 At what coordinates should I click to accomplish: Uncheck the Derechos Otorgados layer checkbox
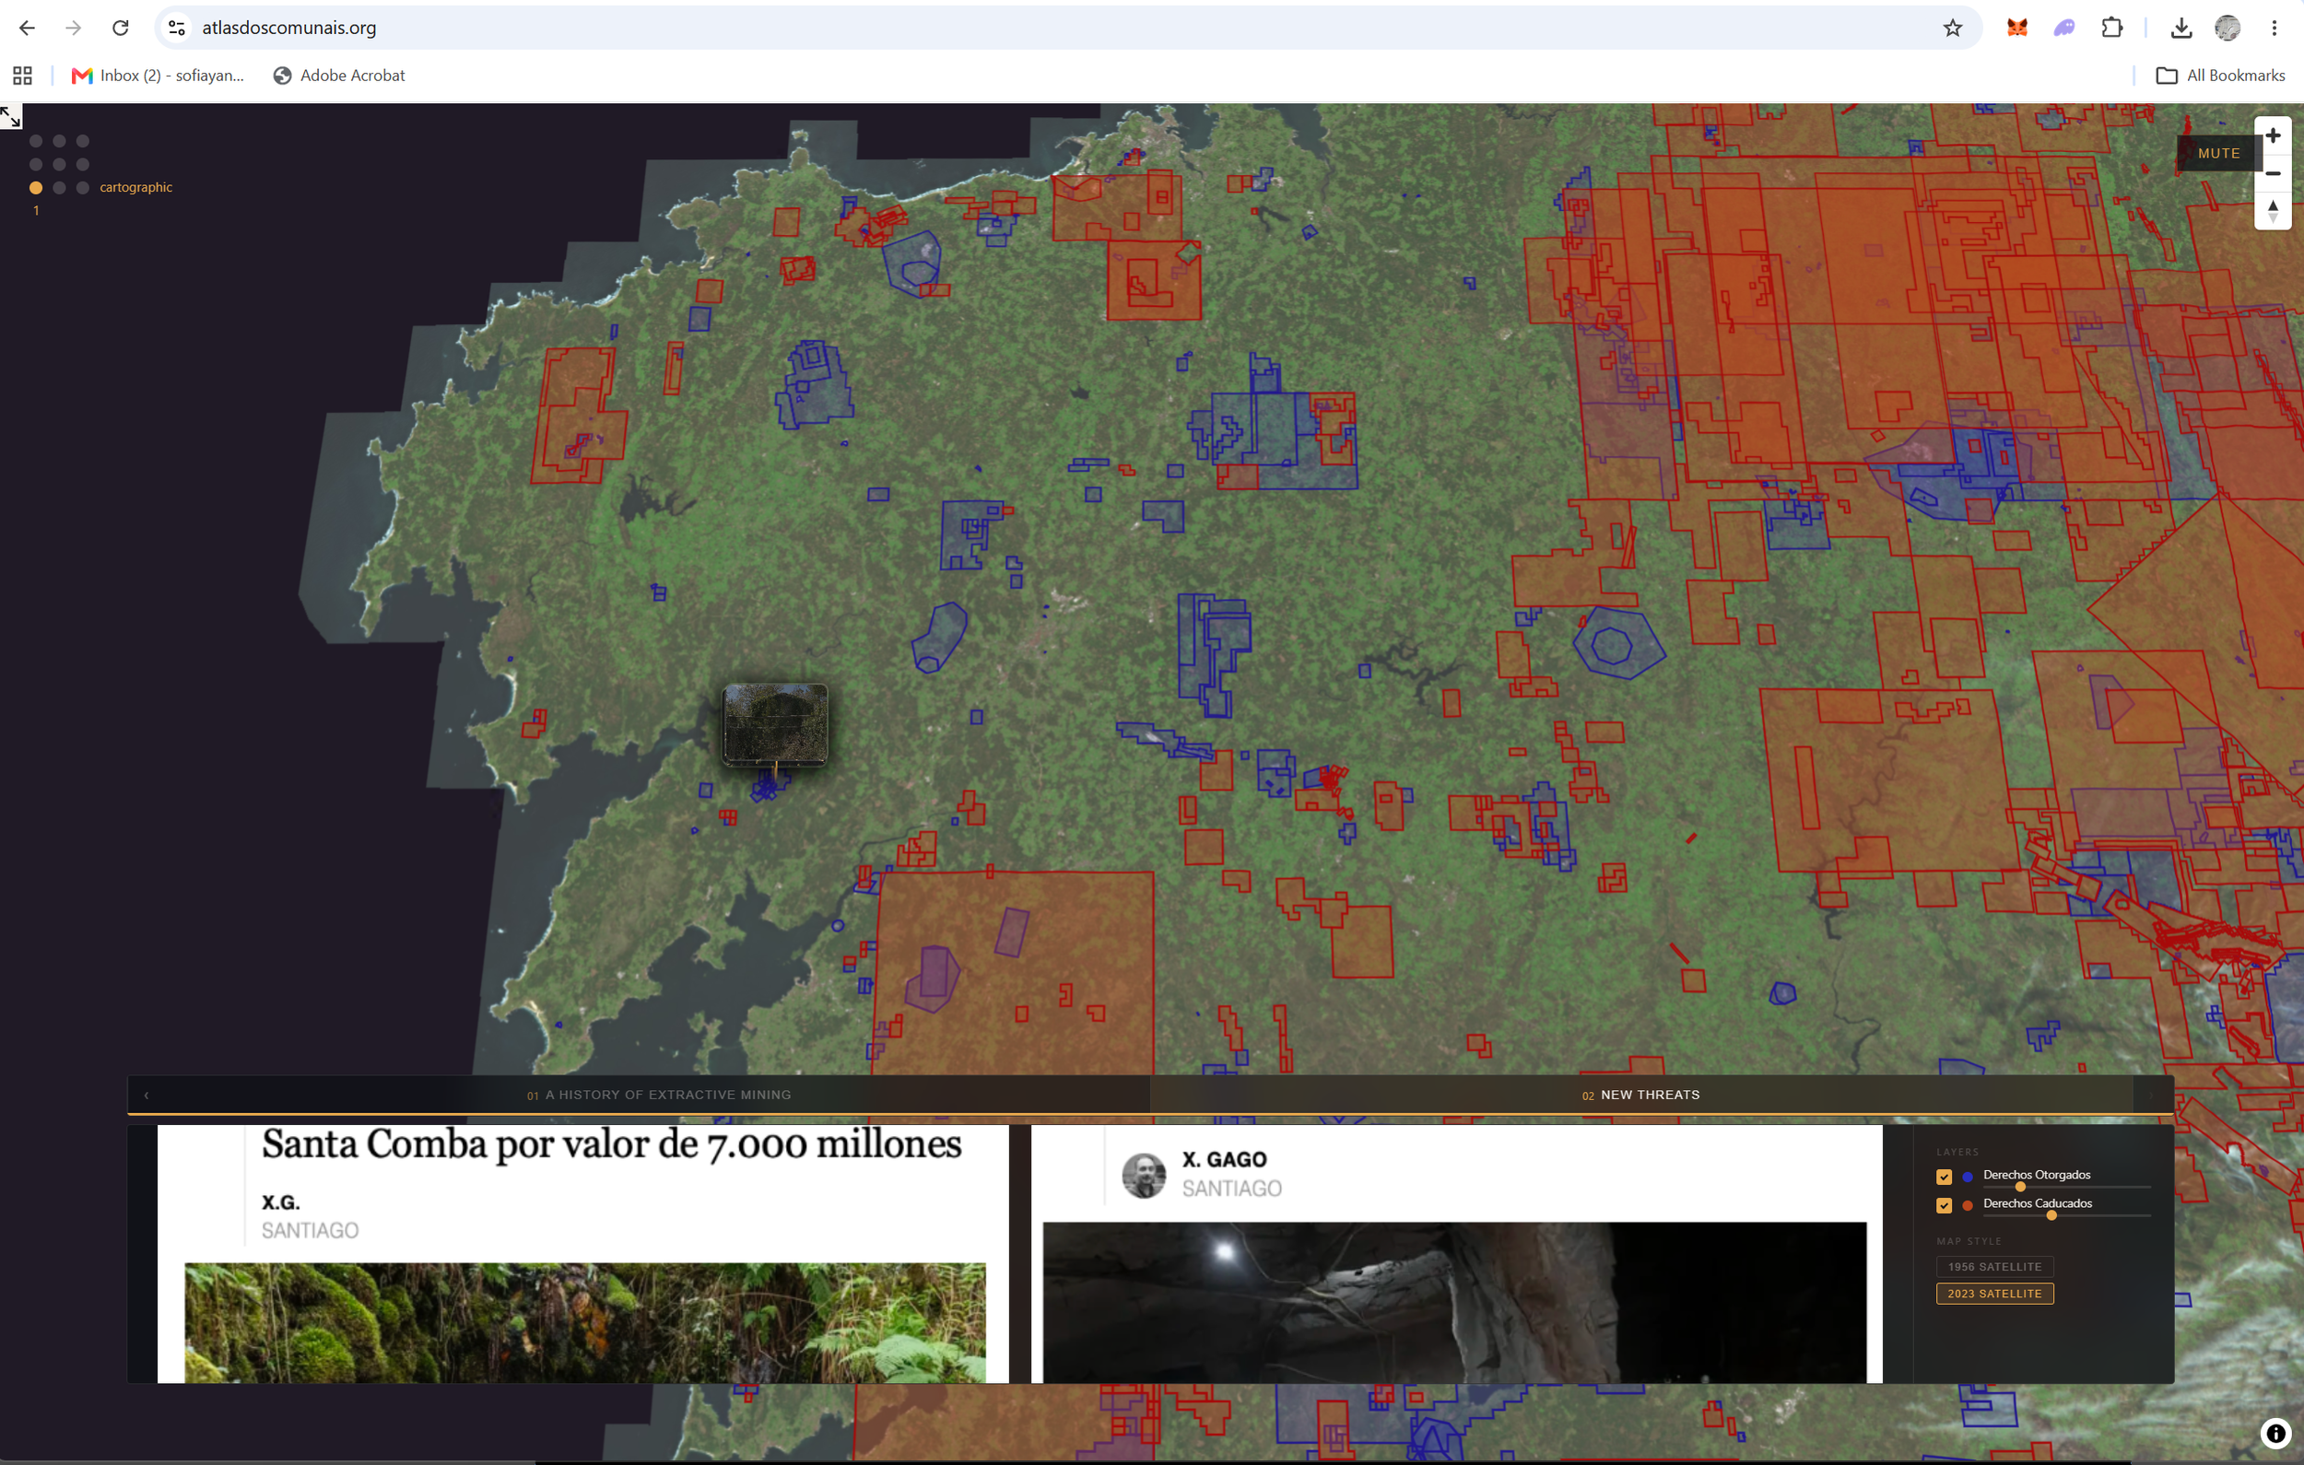coord(1944,1177)
